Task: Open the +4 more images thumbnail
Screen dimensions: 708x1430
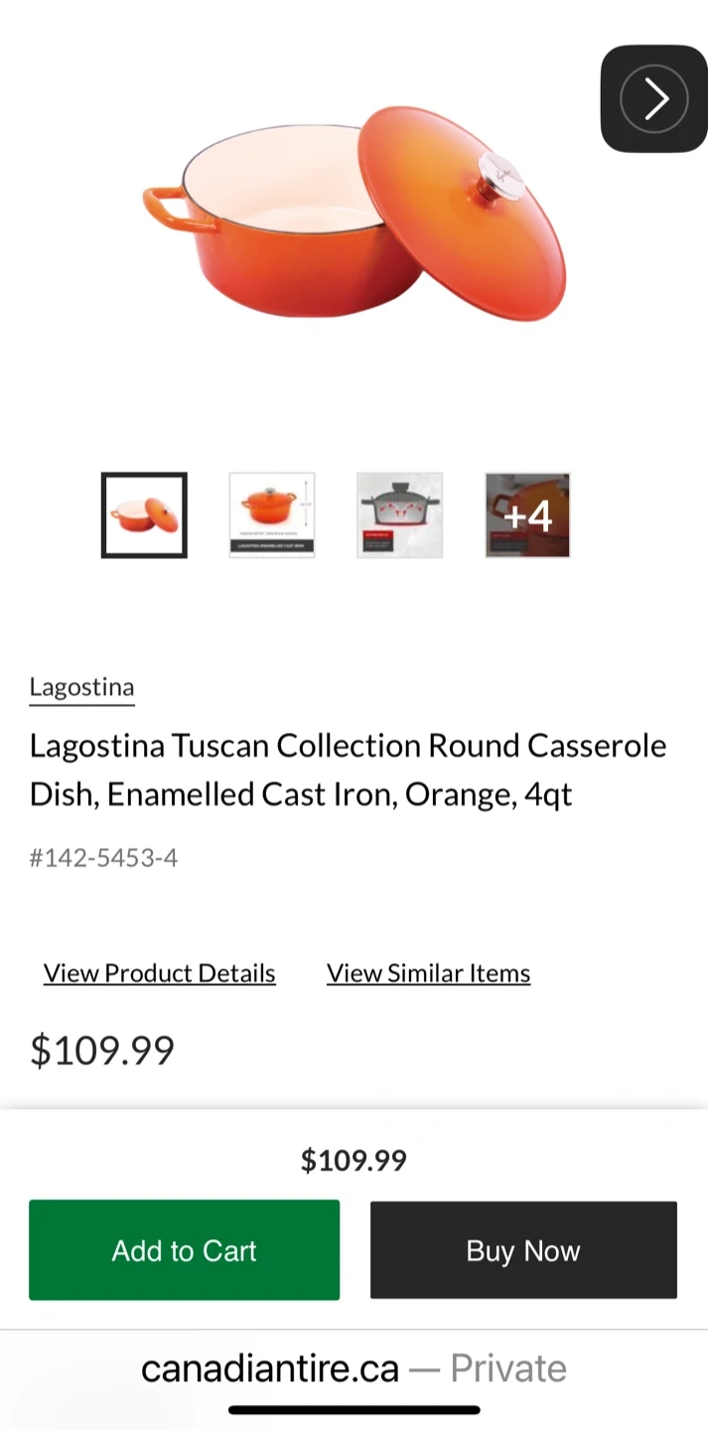Action: pos(527,514)
